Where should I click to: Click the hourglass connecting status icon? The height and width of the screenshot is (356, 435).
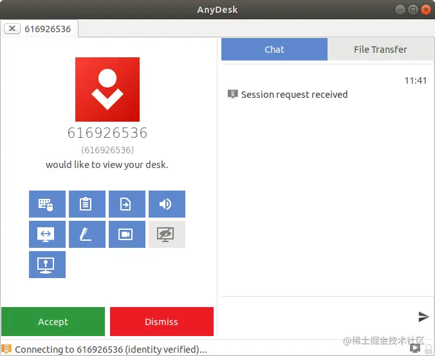pos(6,349)
